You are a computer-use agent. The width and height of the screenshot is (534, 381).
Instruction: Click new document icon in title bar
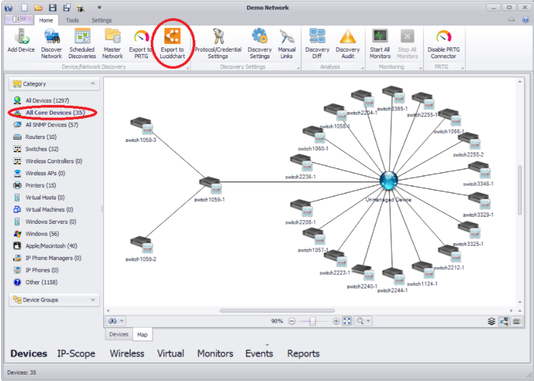pyautogui.click(x=24, y=7)
